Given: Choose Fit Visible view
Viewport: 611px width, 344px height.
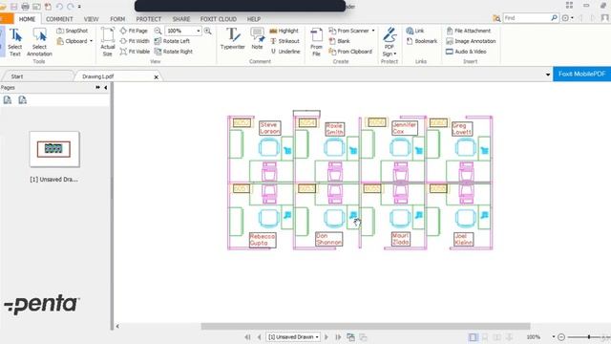Looking at the screenshot, I should click(x=135, y=52).
